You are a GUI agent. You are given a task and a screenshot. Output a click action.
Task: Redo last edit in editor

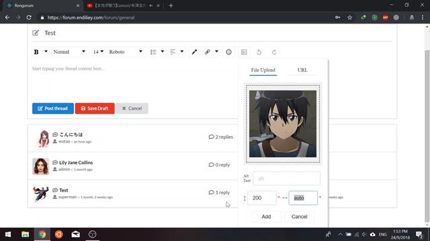pos(274,52)
